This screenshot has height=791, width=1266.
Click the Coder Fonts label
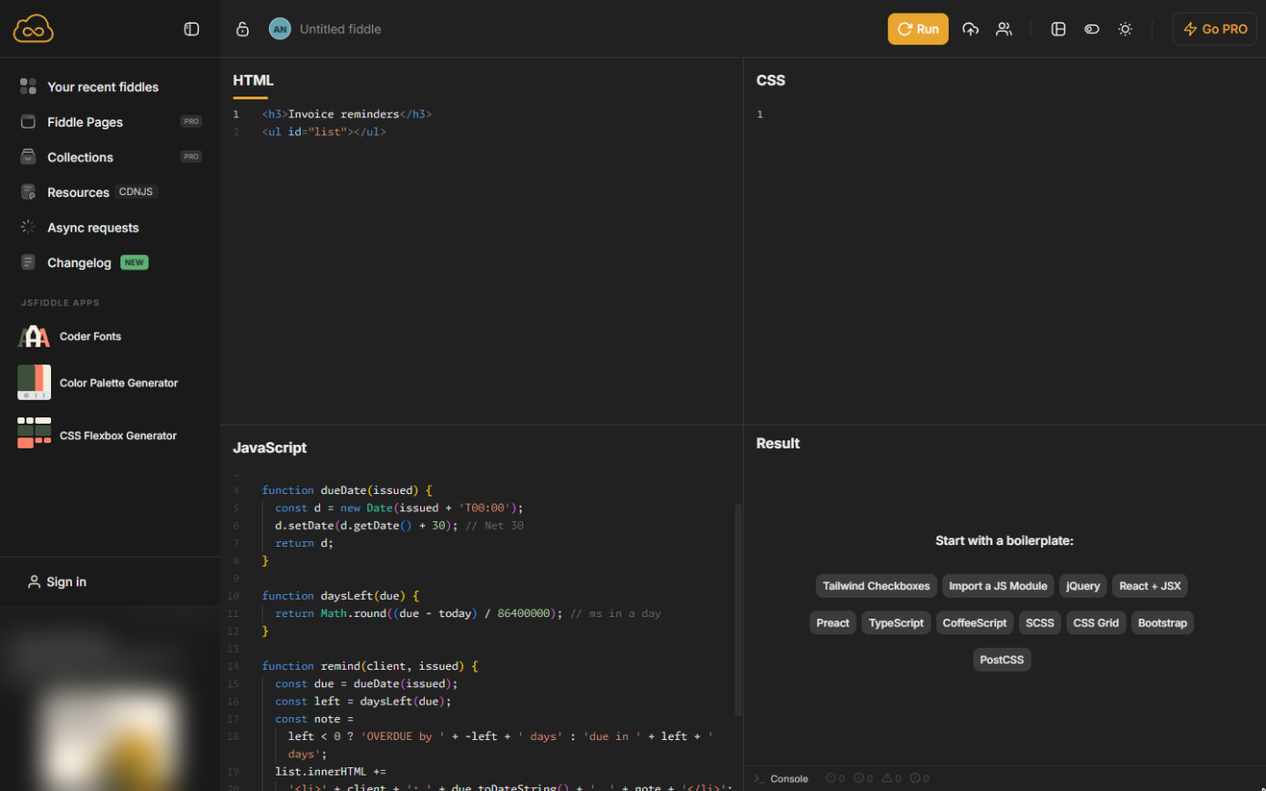click(x=90, y=336)
